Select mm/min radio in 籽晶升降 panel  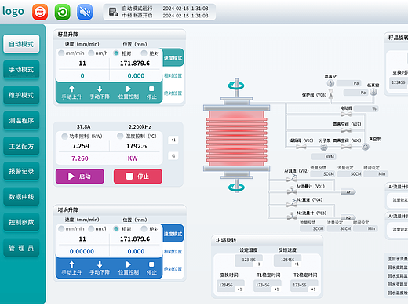(61, 53)
